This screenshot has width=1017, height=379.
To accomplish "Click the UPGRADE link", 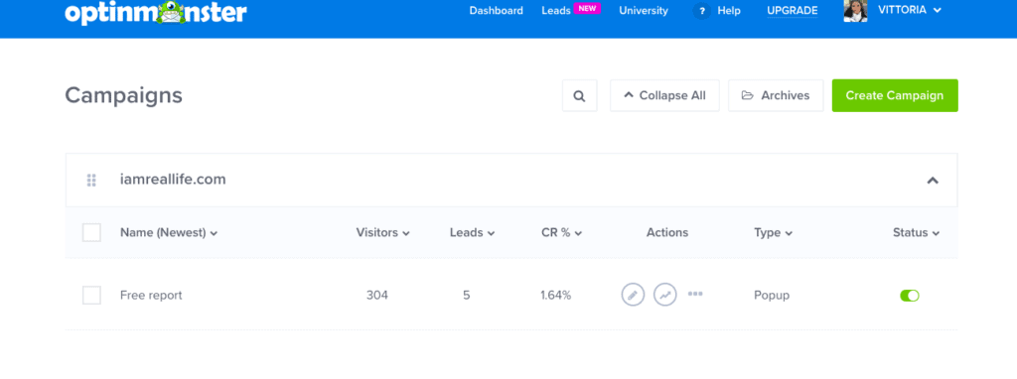I will (x=792, y=11).
